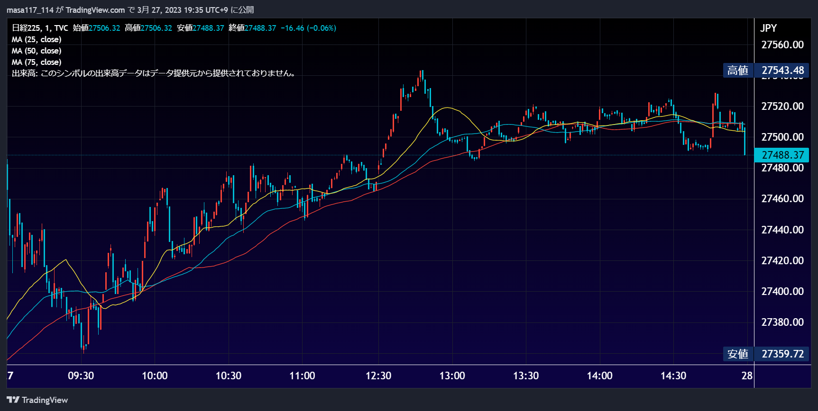Click the 始値 27506.32 open value

[96, 28]
